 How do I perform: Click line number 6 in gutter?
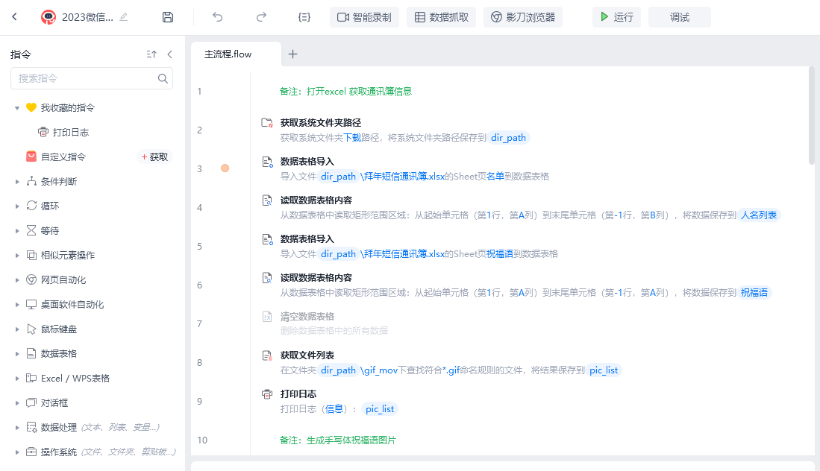pyautogui.click(x=200, y=285)
